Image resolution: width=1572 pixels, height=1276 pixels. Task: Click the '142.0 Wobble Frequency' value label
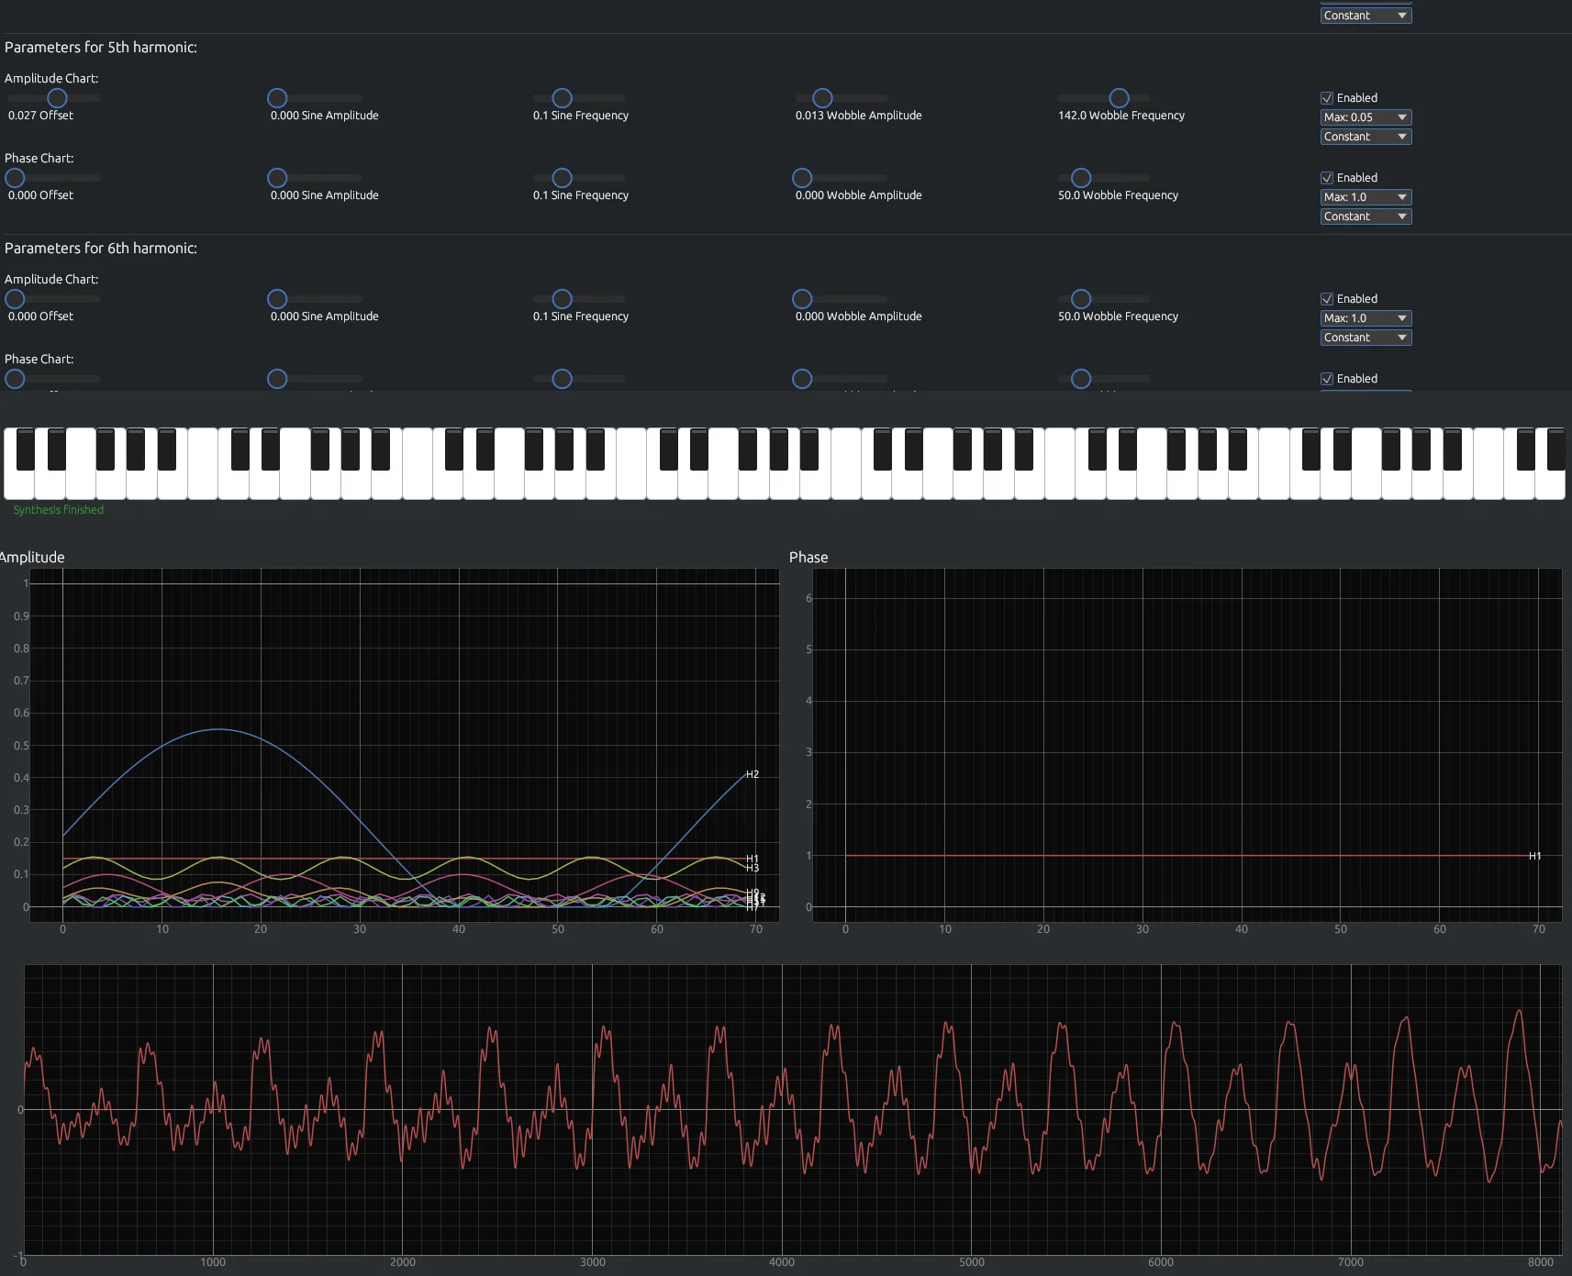1121,116
